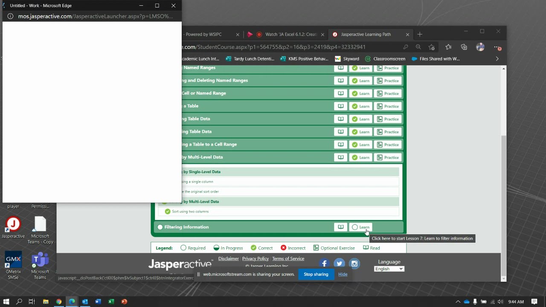Open Read book icon for 'a Table' row
The width and height of the screenshot is (546, 307).
pyautogui.click(x=340, y=106)
